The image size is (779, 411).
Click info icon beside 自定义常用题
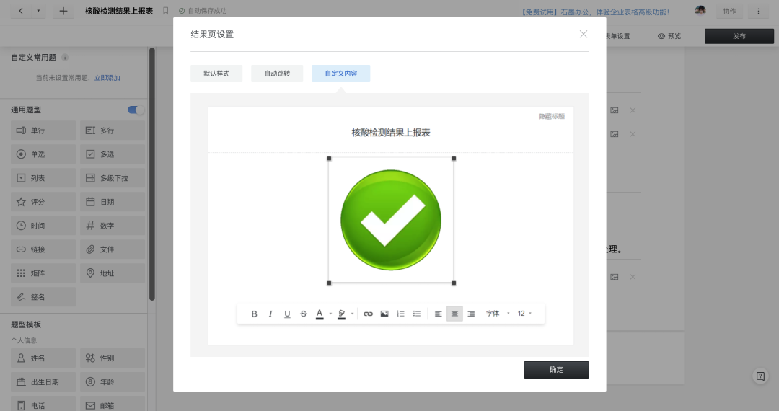(x=65, y=58)
